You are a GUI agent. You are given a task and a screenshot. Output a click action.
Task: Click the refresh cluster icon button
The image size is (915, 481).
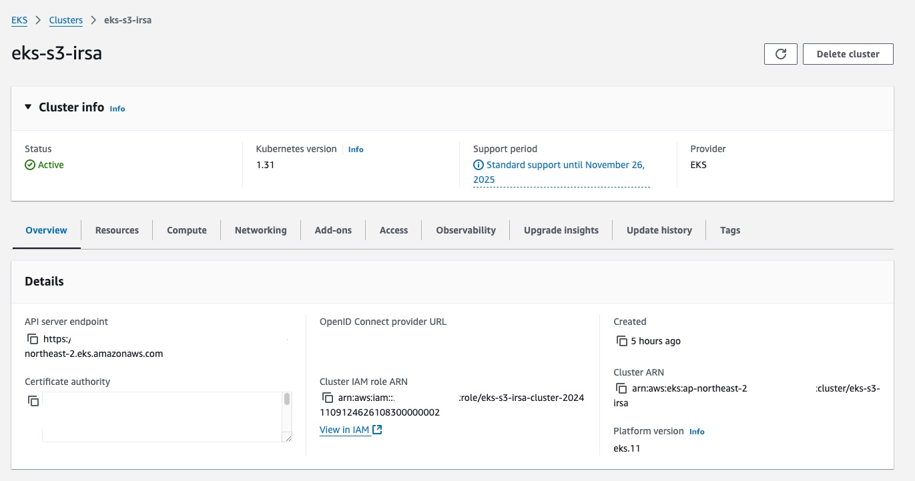[781, 54]
